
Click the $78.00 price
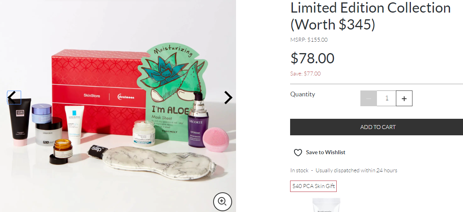click(x=312, y=58)
